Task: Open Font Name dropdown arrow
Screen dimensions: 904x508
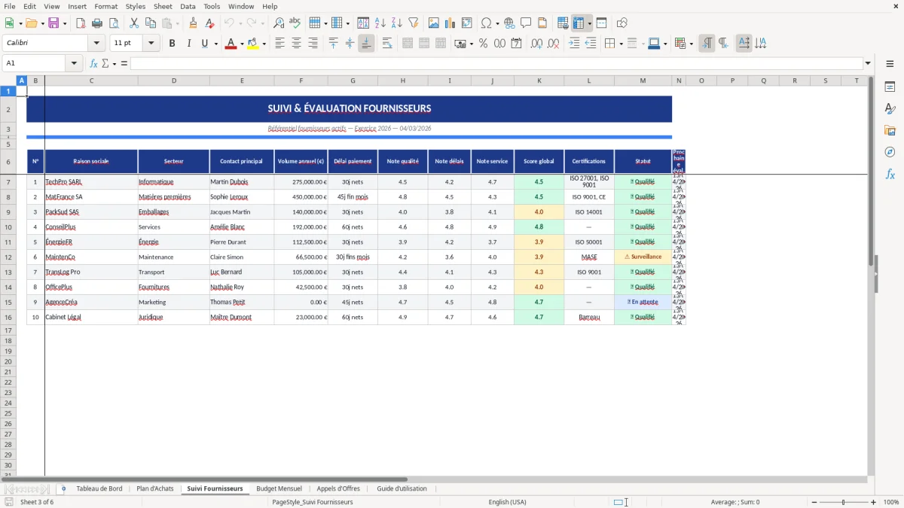Action: 96,44
